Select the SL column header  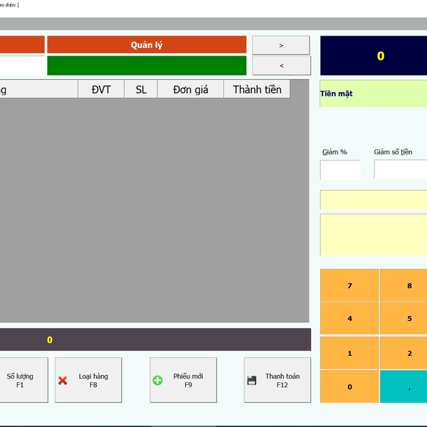tap(141, 89)
